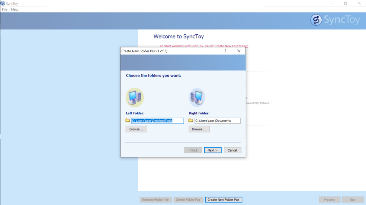The width and height of the screenshot is (366, 205).
Task: Click the 'Right Folder:' label
Action: click(x=199, y=113)
